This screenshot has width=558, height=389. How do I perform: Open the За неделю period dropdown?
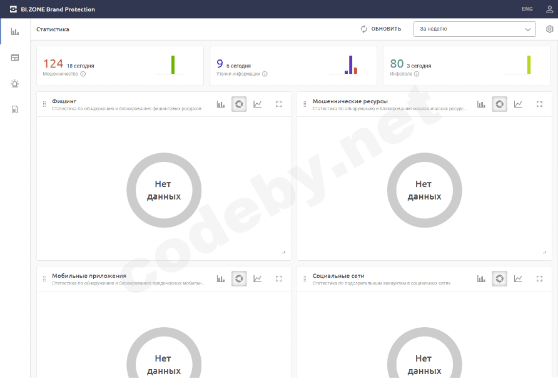click(474, 29)
